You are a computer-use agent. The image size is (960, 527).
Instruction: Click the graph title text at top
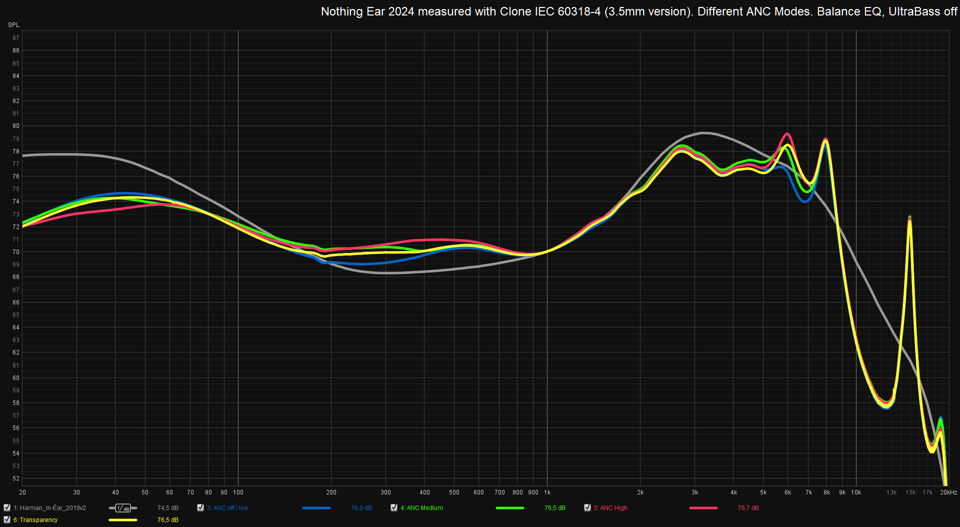click(638, 11)
